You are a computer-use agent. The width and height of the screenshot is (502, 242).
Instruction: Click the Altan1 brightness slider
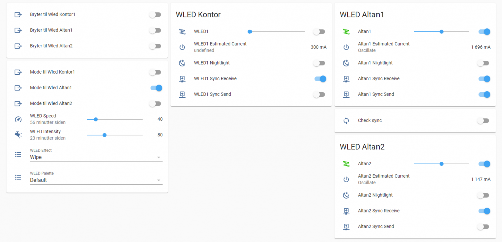pyautogui.click(x=441, y=32)
